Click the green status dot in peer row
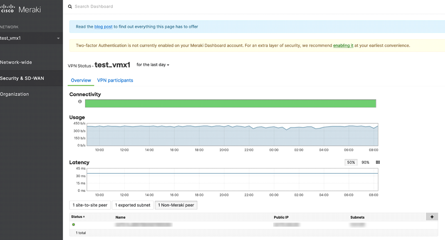 tap(73, 225)
